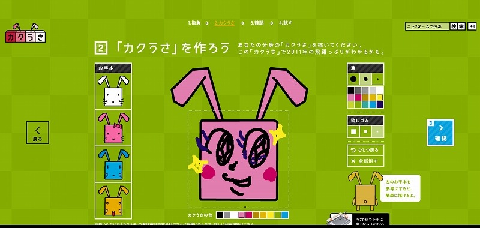This screenshot has height=228, width=480.
Task: Pick teal in the brush palette
Action: 365,104
